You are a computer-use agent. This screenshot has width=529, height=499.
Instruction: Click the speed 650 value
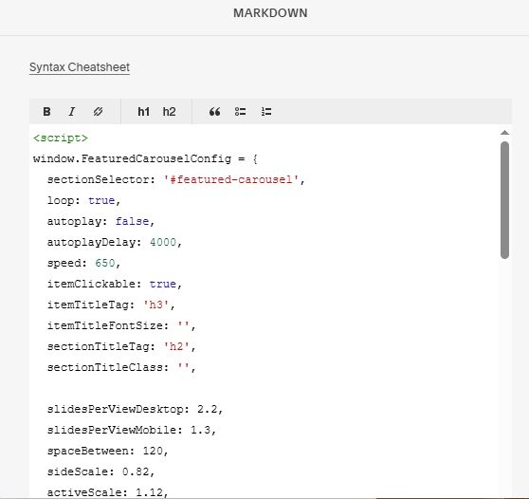[x=105, y=263]
